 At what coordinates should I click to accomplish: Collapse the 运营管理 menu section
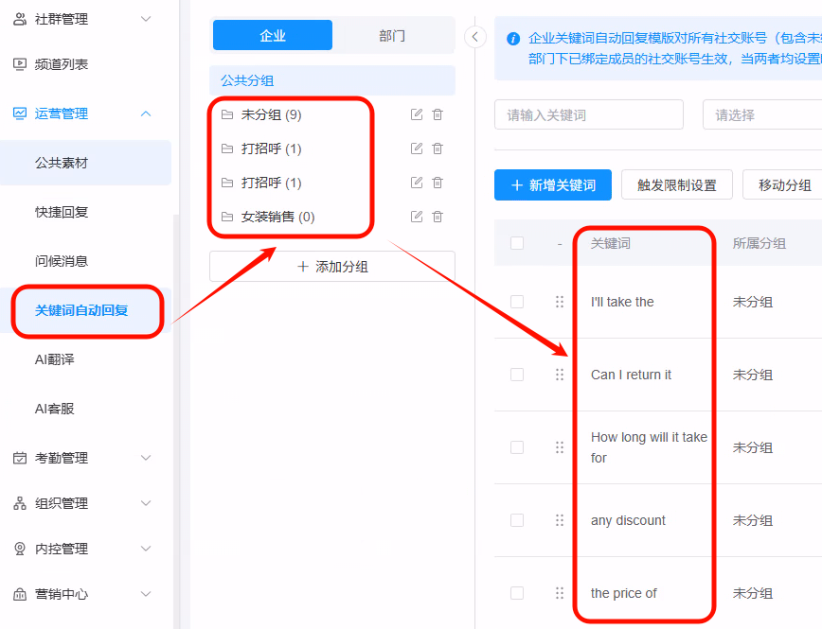[145, 113]
